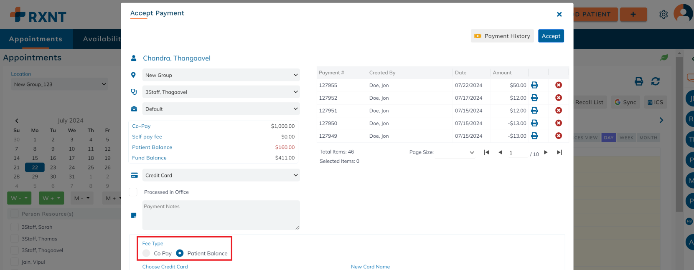Click the Accept button
This screenshot has width=694, height=270.
click(x=551, y=36)
